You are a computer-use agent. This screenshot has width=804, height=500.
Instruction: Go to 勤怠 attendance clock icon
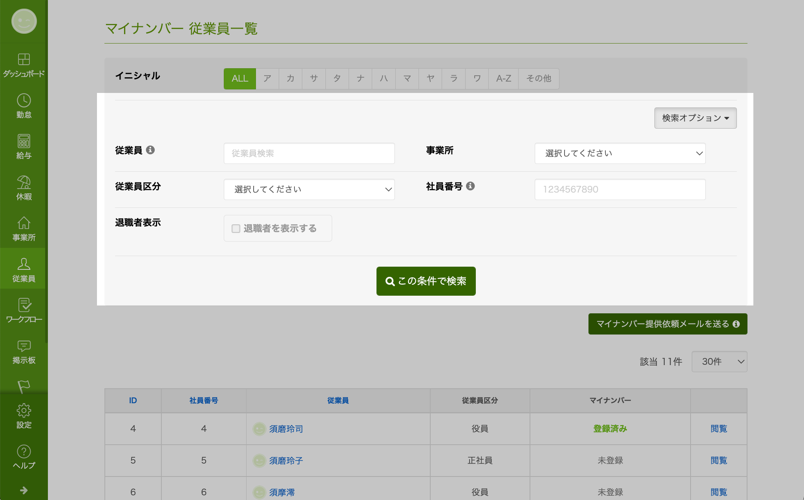point(24,101)
